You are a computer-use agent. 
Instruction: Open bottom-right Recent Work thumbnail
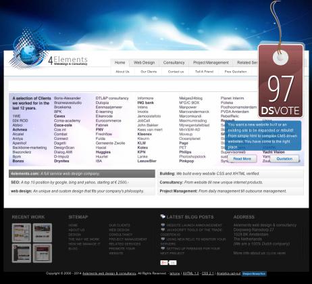click(x=43, y=253)
